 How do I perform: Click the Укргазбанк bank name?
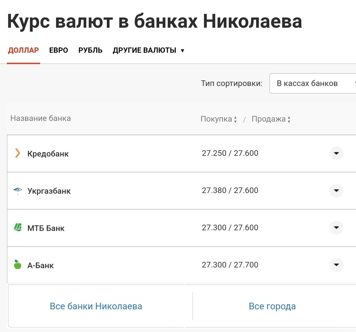pos(49,191)
